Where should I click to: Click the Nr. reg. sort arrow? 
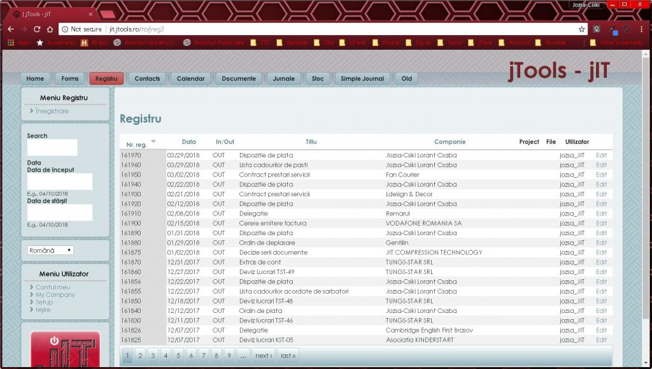(153, 141)
